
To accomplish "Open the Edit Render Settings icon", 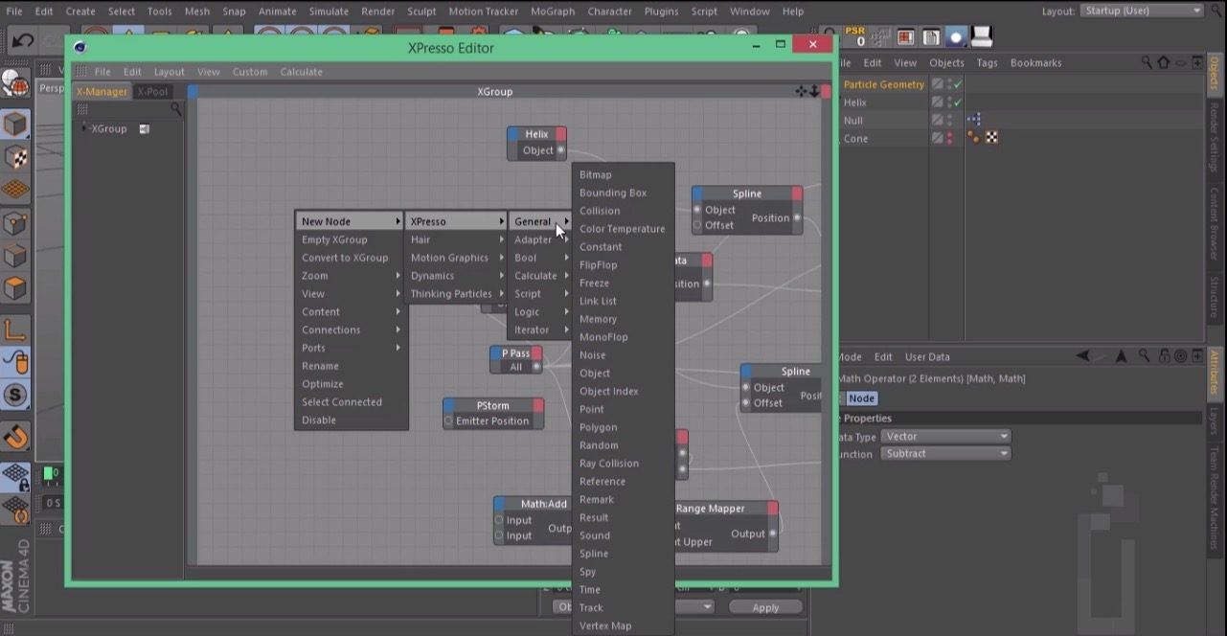I will pyautogui.click(x=956, y=38).
